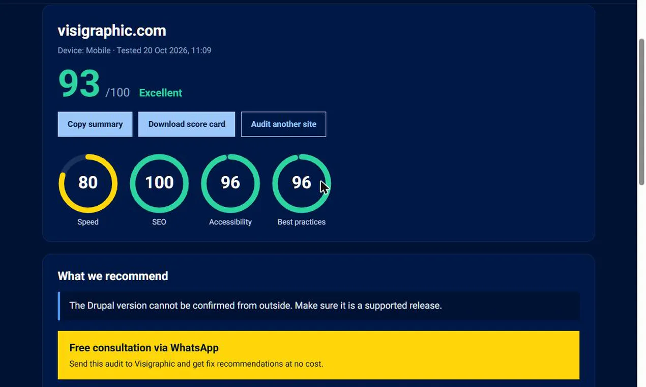Image resolution: width=646 pixels, height=387 pixels.
Task: Click the SEO label under the gauge
Action: pyautogui.click(x=159, y=222)
